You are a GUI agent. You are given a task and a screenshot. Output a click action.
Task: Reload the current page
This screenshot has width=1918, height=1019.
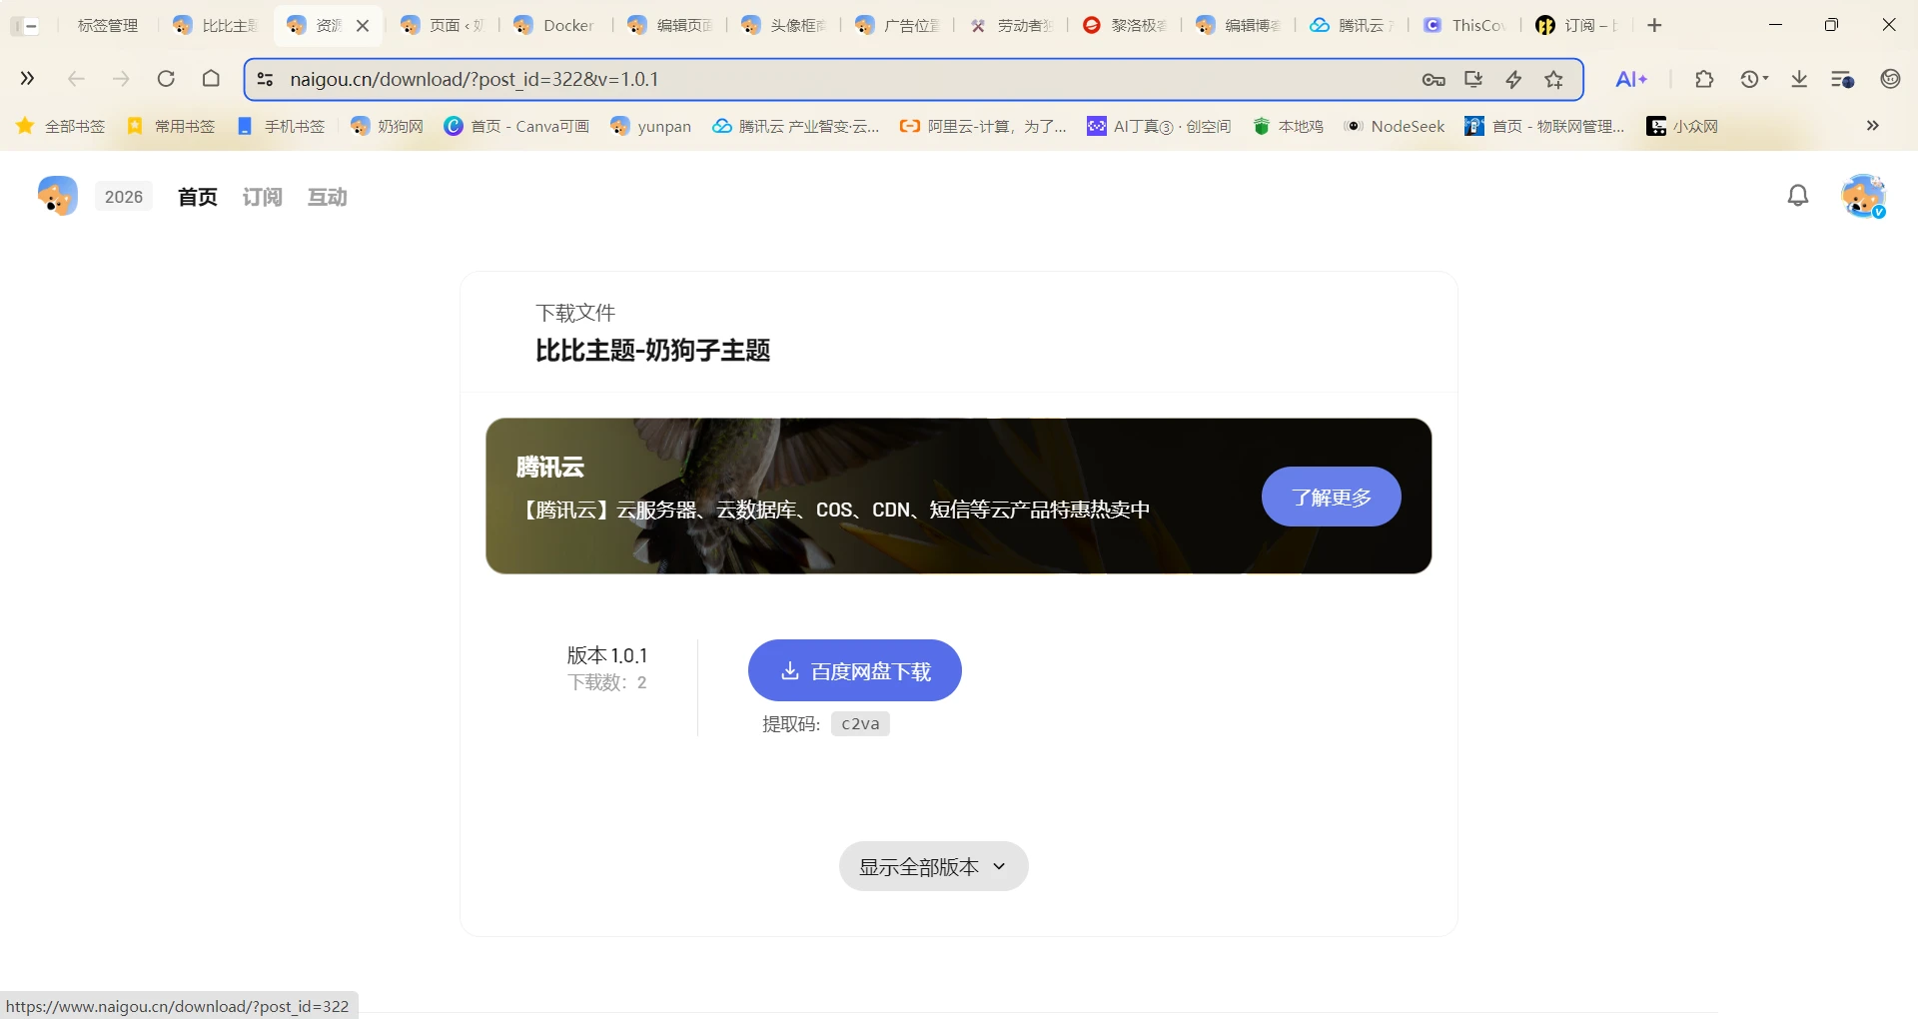pyautogui.click(x=166, y=79)
